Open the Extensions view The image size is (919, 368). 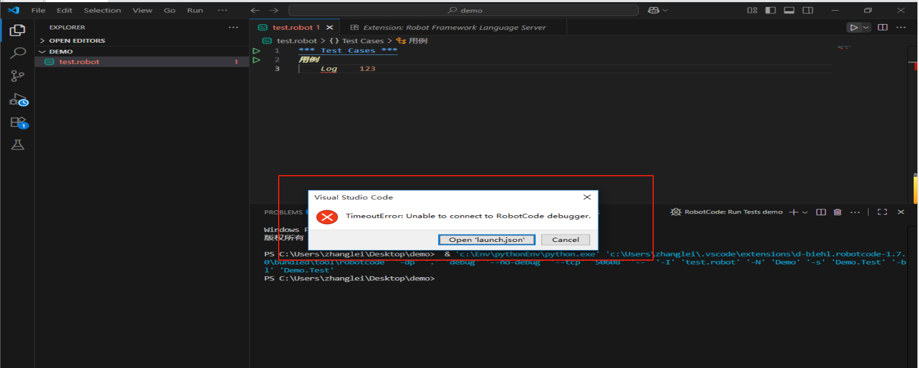[18, 123]
